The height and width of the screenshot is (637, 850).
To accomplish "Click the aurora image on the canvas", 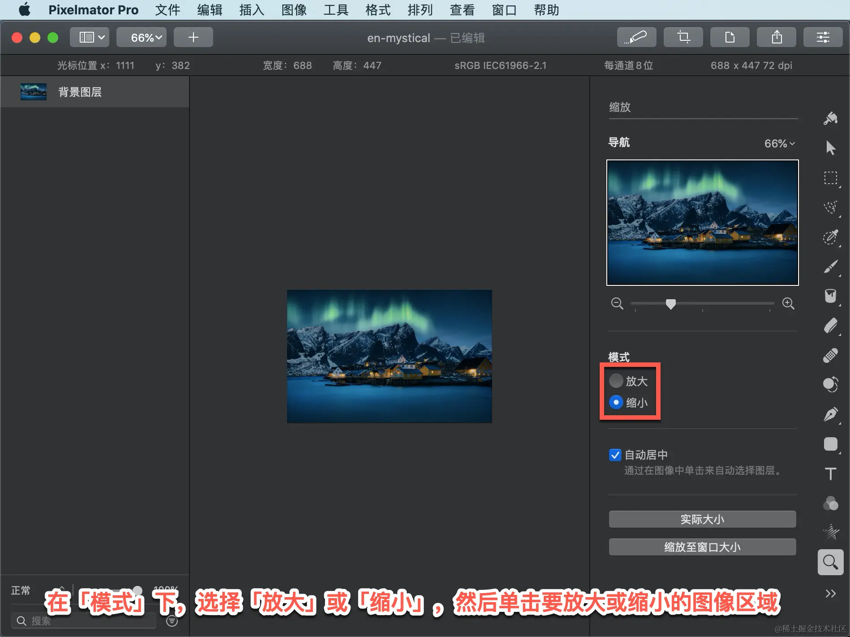I will pyautogui.click(x=389, y=356).
